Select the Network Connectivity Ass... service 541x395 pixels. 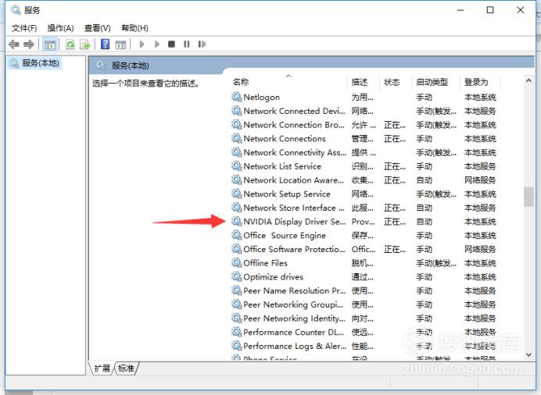click(295, 152)
